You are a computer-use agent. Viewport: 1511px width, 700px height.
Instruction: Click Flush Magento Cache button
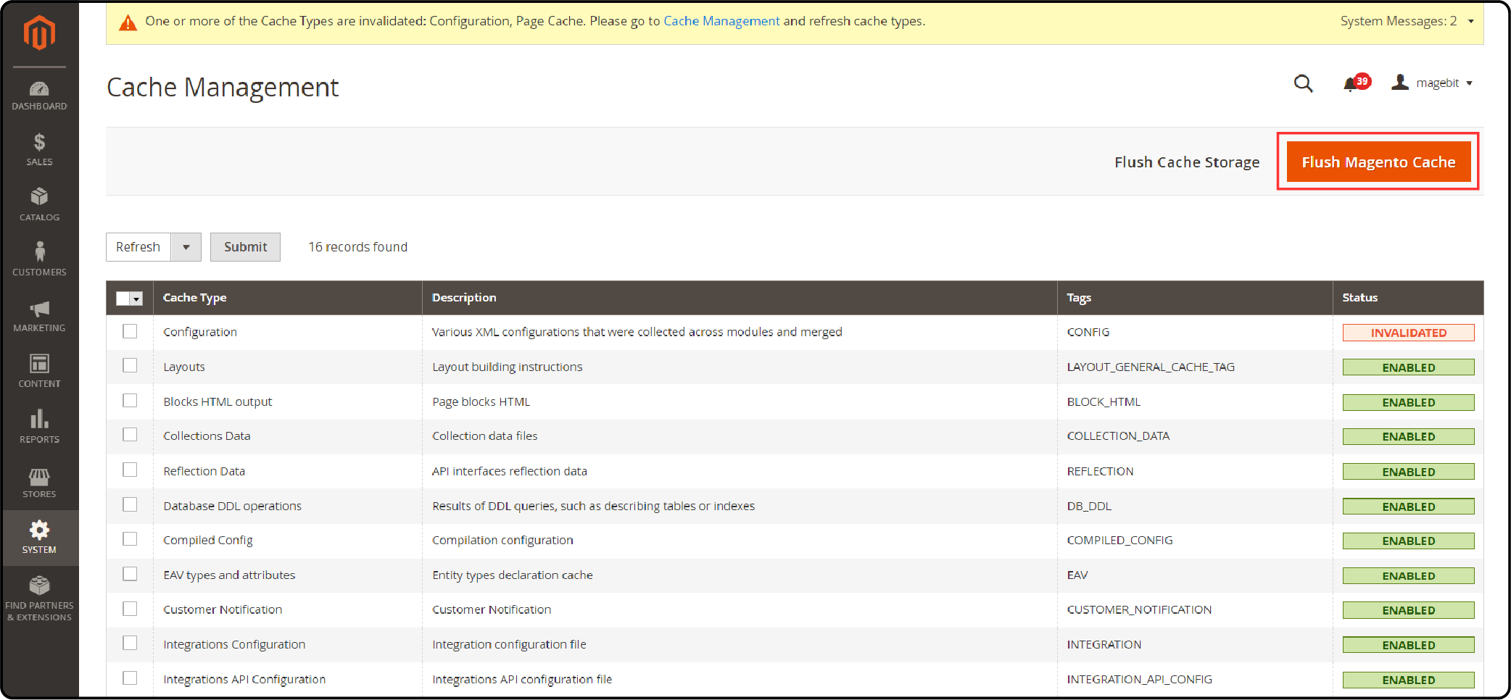tap(1378, 162)
